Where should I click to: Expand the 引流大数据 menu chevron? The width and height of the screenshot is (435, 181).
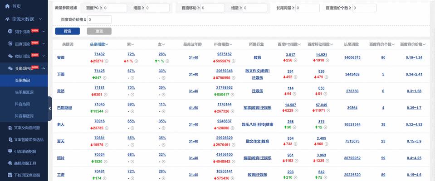(x=40, y=19)
